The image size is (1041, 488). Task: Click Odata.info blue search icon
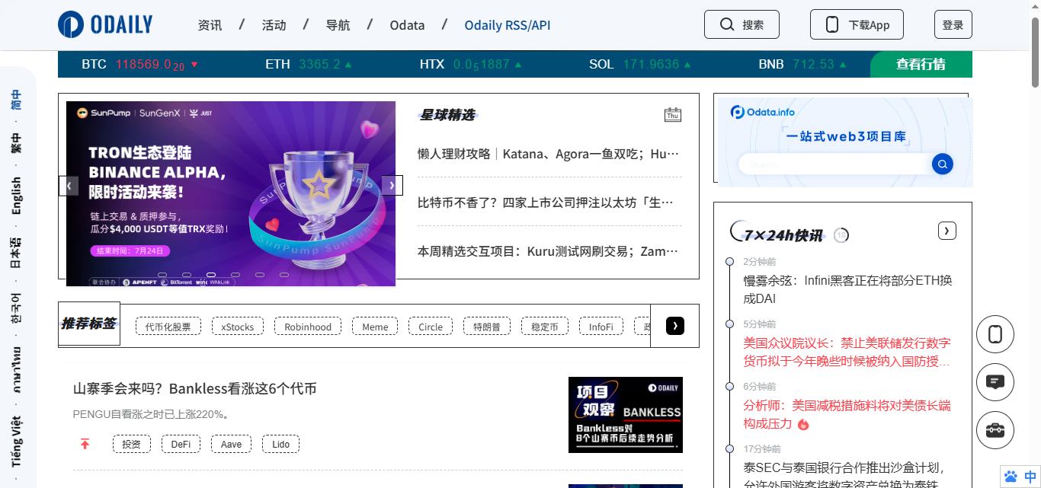click(x=943, y=164)
